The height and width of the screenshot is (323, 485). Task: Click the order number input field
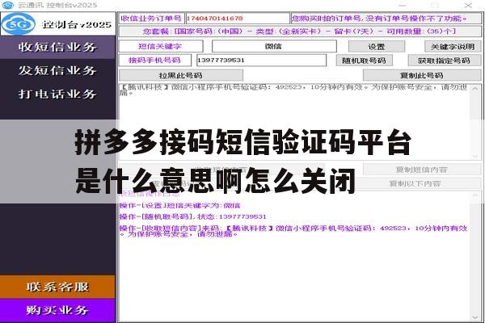coord(237,19)
